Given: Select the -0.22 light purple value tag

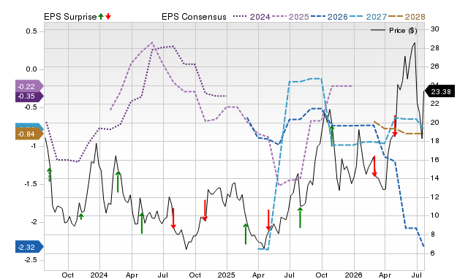Looking at the screenshot, I should click(x=29, y=86).
